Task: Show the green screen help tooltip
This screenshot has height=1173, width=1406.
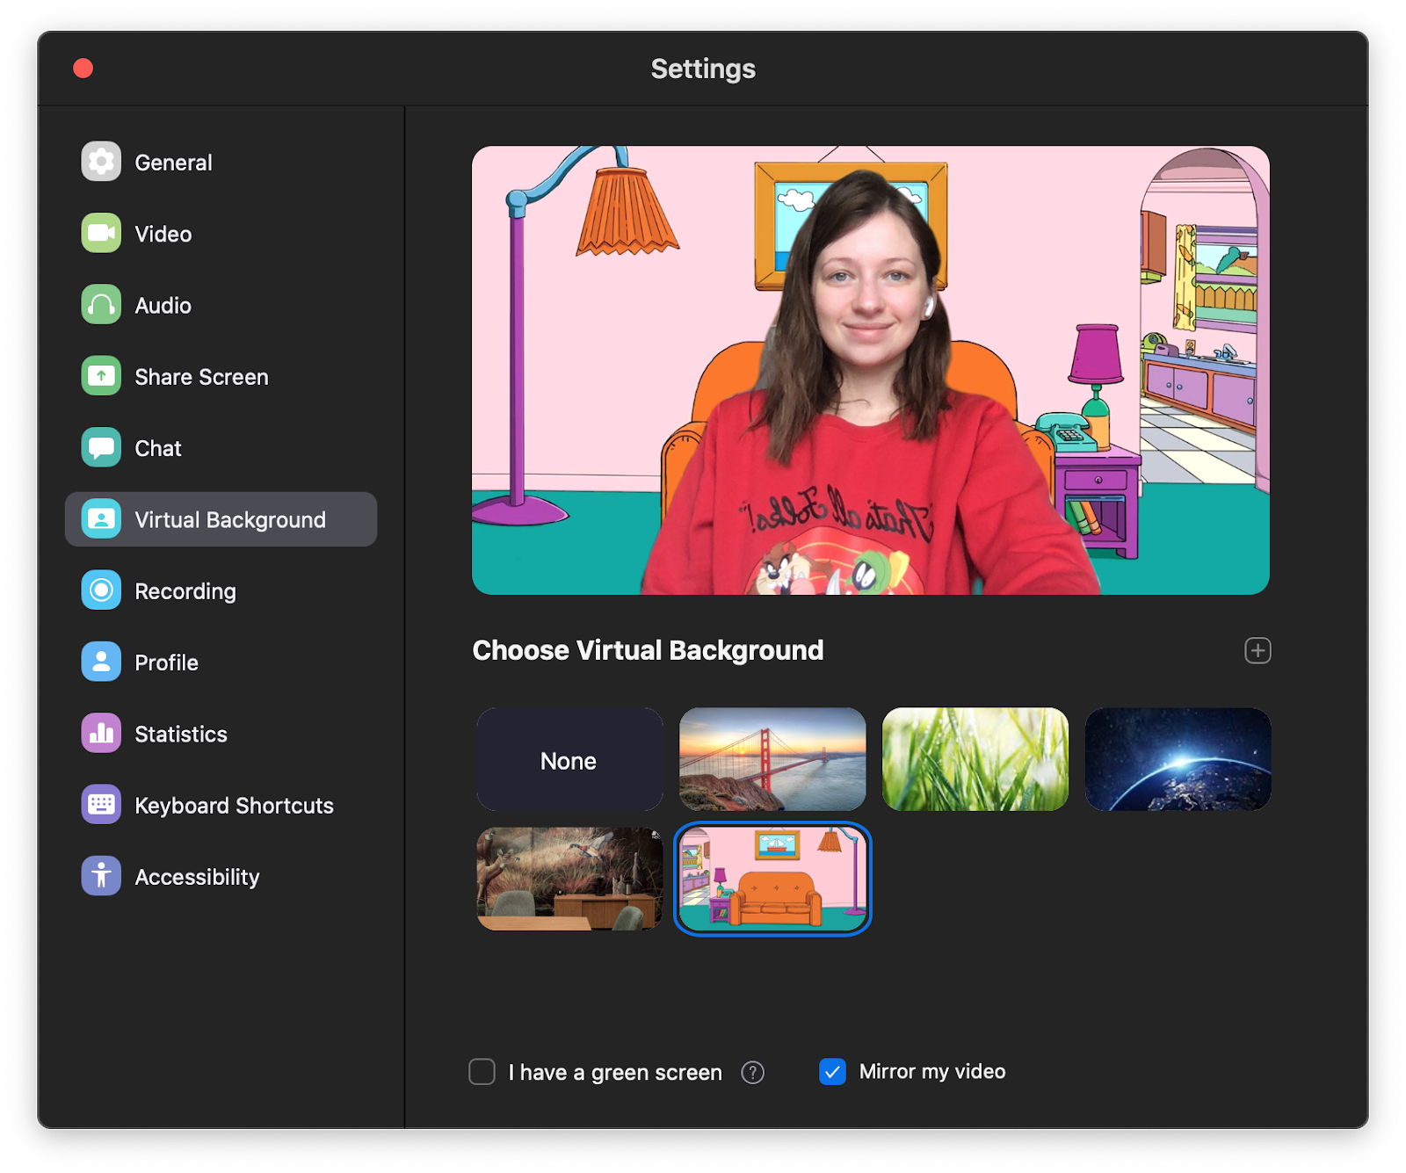Action: [x=752, y=1072]
